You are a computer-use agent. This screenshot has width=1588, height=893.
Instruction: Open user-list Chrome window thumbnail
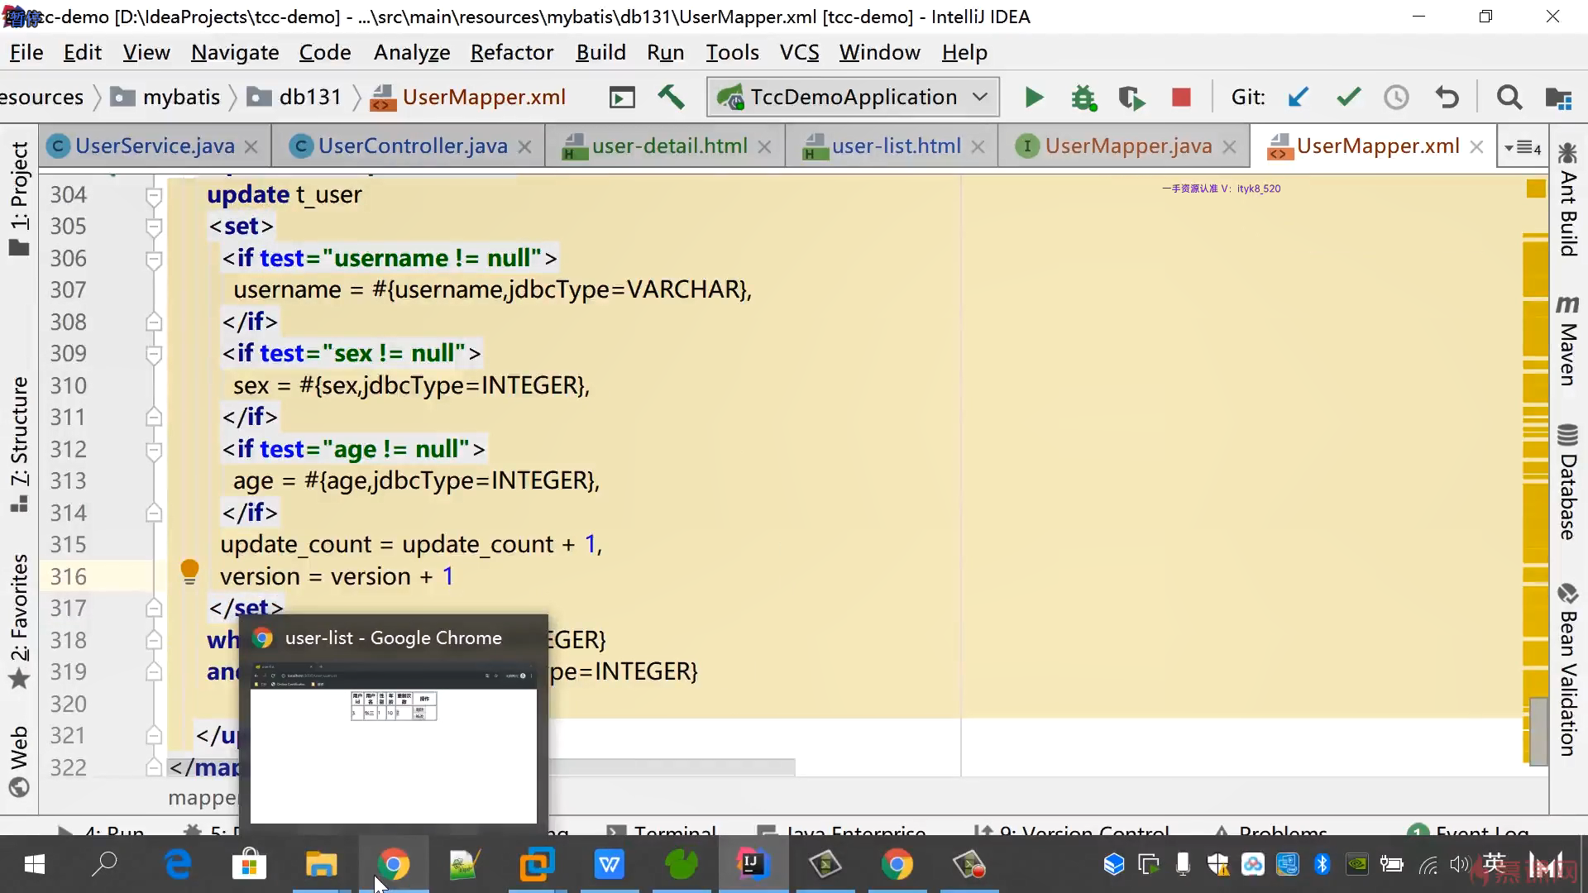[394, 743]
